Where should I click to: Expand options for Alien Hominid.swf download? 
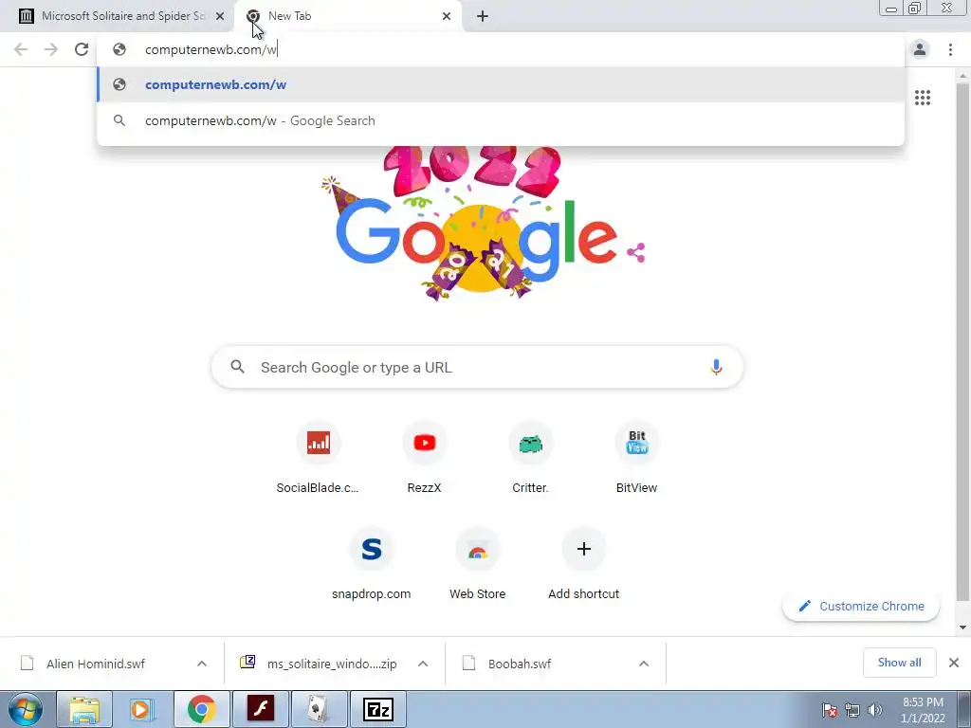202,664
